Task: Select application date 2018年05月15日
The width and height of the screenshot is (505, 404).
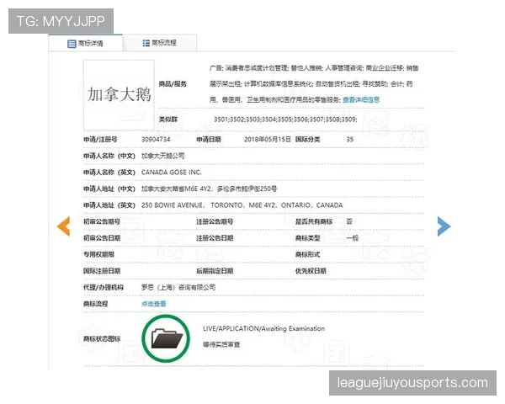Action: (268, 140)
